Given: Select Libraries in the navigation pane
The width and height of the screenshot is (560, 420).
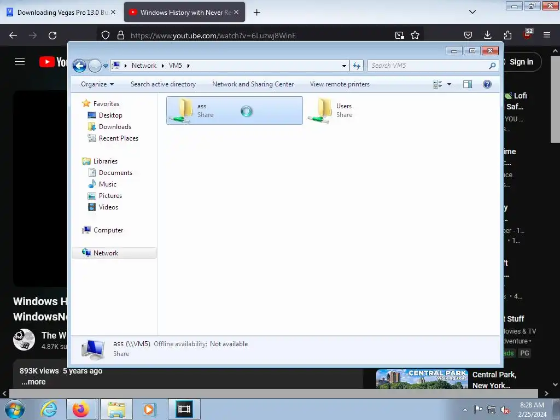Looking at the screenshot, I should [106, 161].
